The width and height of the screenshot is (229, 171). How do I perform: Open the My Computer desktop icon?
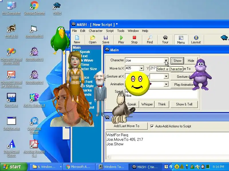[x=11, y=8]
